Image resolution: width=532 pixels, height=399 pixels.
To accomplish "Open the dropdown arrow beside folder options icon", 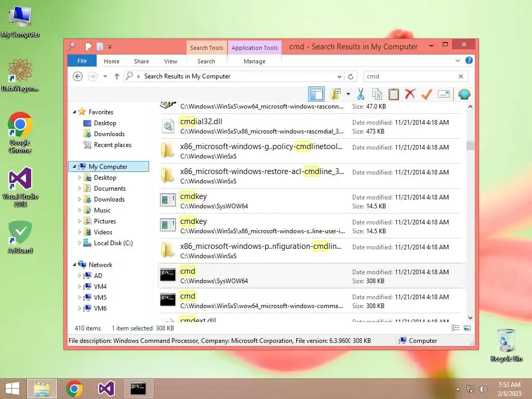I will click(x=348, y=94).
